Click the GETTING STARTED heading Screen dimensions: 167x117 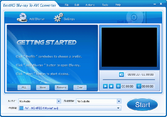pos(46,42)
